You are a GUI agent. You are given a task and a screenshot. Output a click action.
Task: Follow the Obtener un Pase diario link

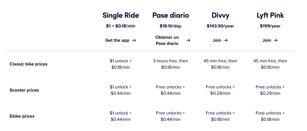point(167,41)
